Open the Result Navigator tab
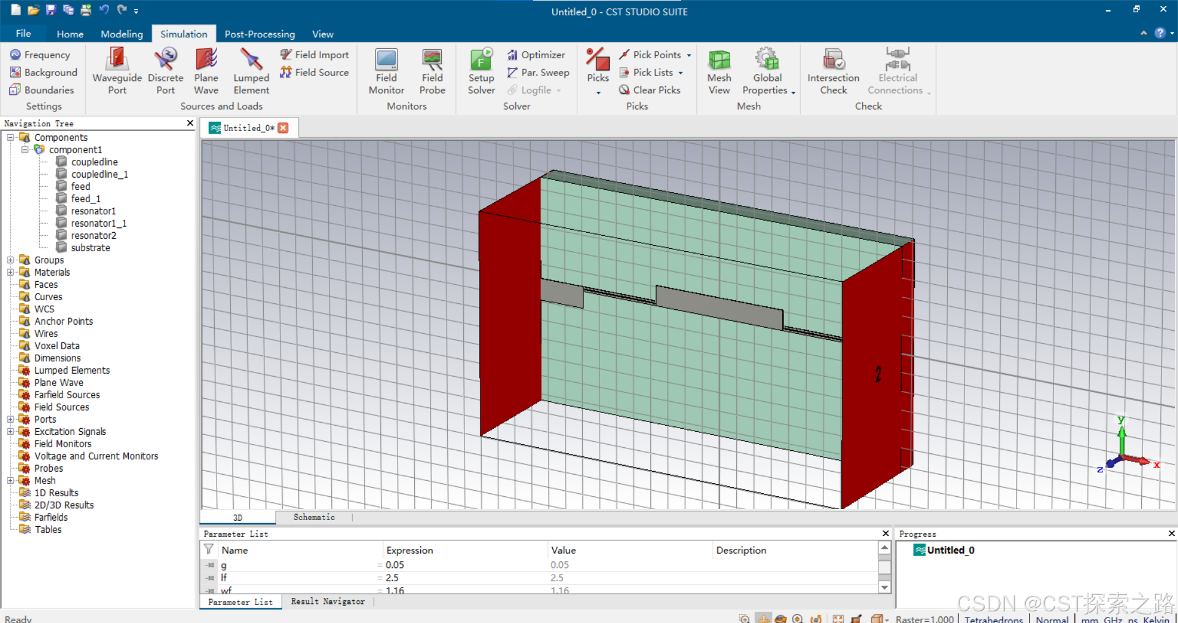 pos(328,602)
